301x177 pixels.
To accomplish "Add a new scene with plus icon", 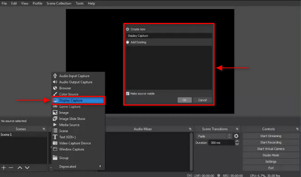I will 4,168.
